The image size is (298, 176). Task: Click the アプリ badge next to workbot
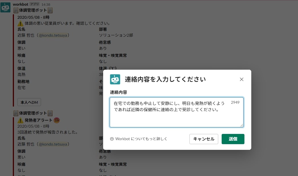click(x=34, y=4)
